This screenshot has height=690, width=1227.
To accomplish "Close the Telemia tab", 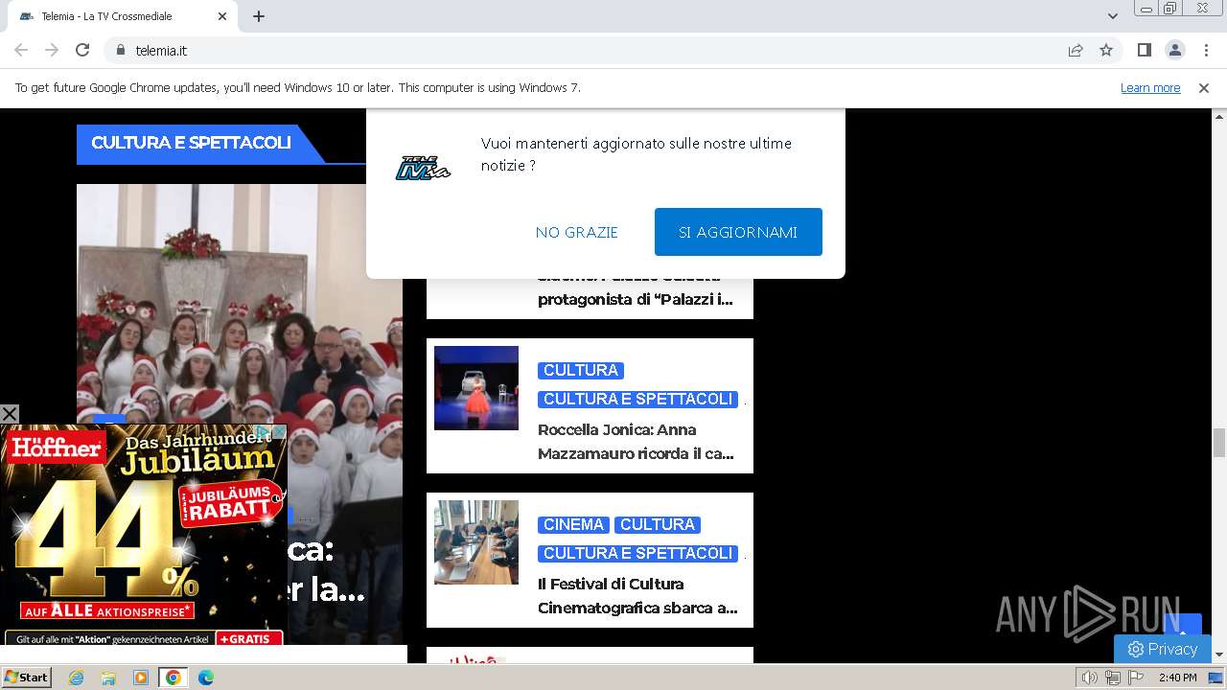I will [222, 16].
